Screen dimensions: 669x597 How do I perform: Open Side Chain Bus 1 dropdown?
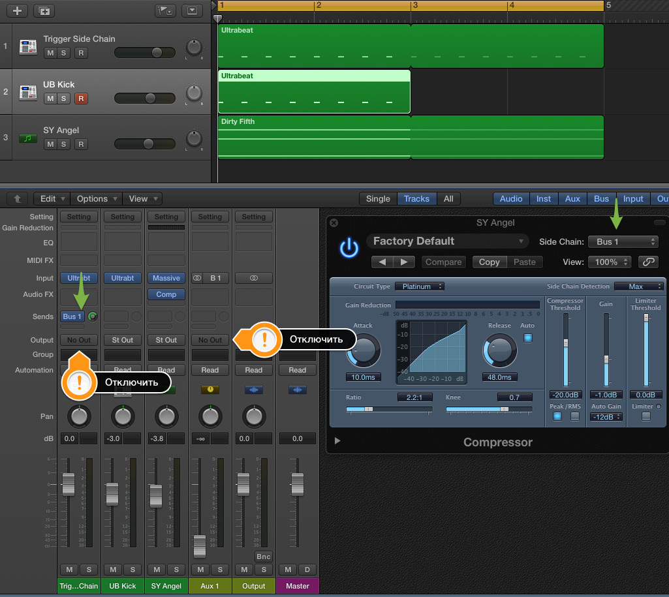coord(623,242)
